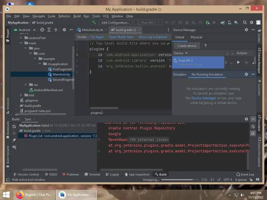Click the green hammer Make Project icon

pos(94,22)
